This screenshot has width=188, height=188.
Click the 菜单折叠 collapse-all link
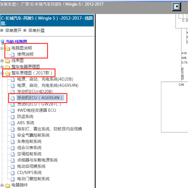[36, 31]
